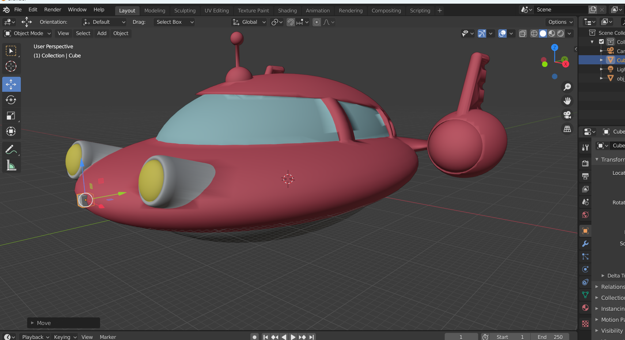The image size is (625, 340).
Task: Open the Object Mode dropdown
Action: click(x=27, y=33)
